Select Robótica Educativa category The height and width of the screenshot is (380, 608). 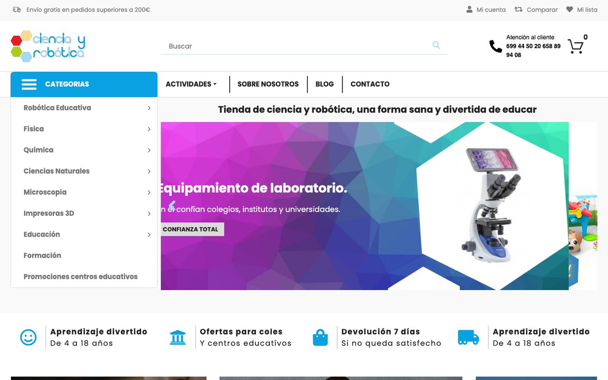tap(57, 108)
